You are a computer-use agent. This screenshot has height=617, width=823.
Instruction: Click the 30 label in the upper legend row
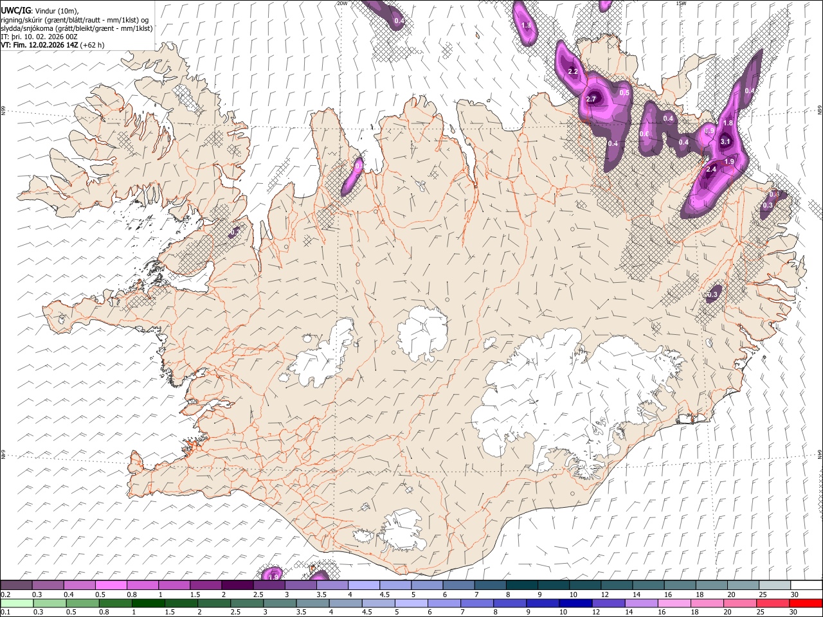795,595
